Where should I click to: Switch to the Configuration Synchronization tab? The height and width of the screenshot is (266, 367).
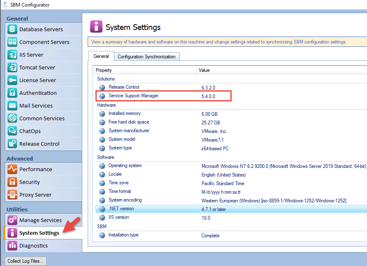pyautogui.click(x=147, y=57)
